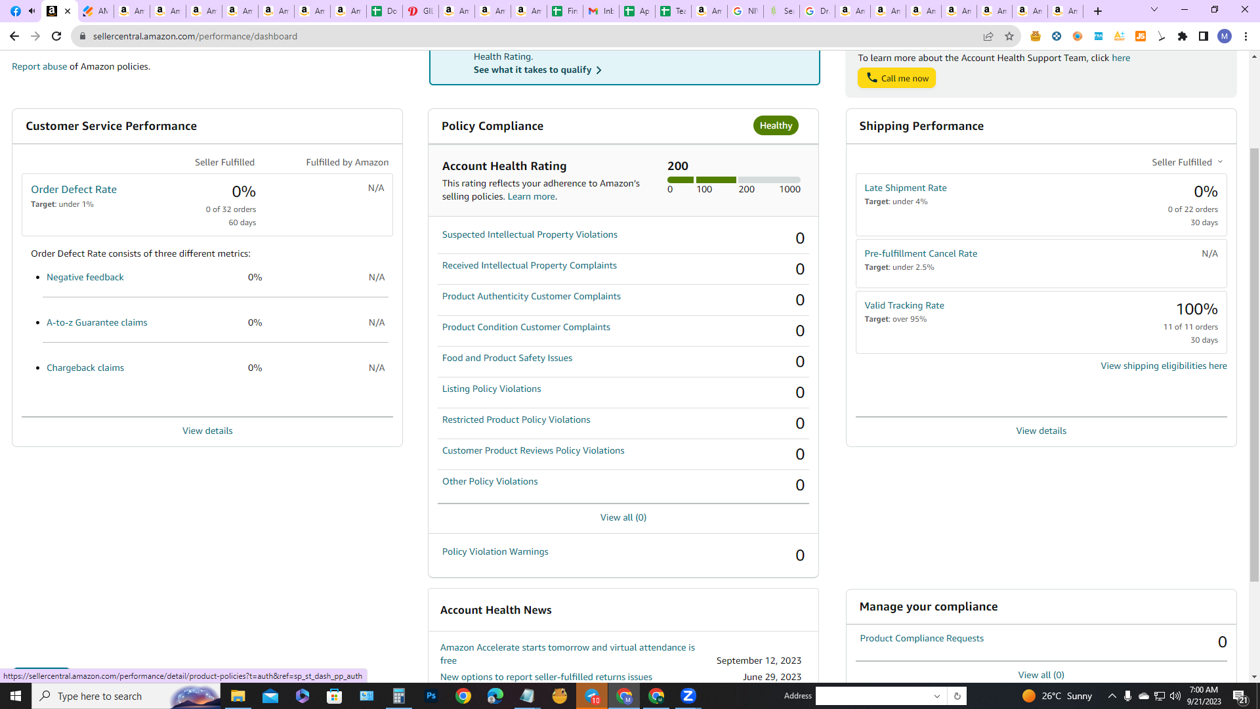1260x709 pixels.
Task: Close the active Amazon tab
Action: [67, 11]
